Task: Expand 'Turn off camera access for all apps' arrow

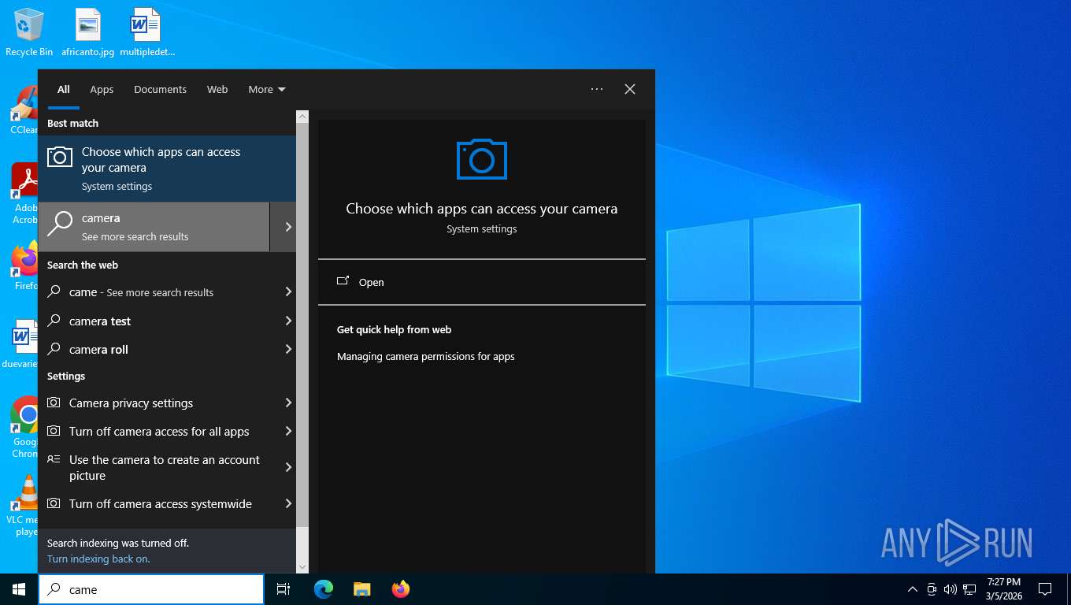Action: pos(288,431)
